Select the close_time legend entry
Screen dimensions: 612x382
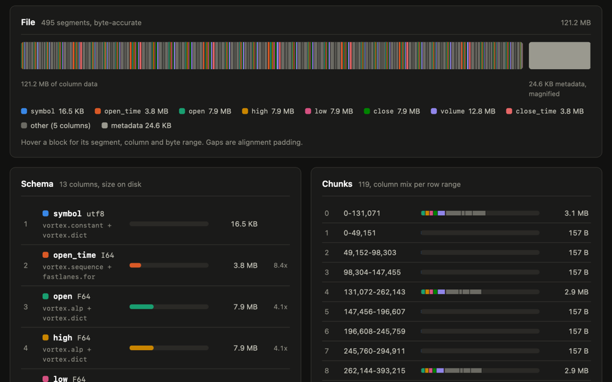pos(545,111)
